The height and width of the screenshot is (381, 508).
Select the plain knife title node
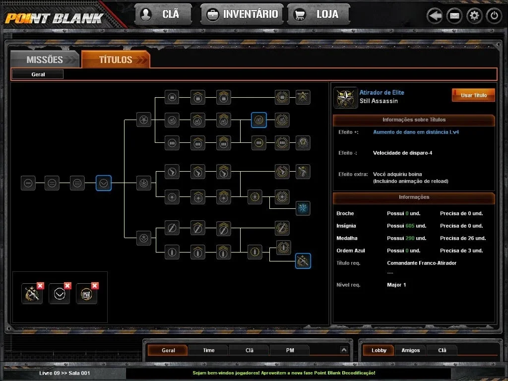(172, 228)
